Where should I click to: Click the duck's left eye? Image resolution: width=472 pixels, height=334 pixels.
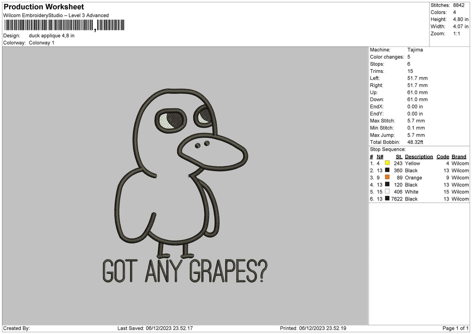(x=171, y=119)
